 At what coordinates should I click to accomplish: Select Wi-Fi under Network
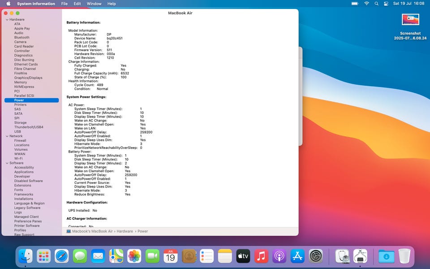click(18, 159)
